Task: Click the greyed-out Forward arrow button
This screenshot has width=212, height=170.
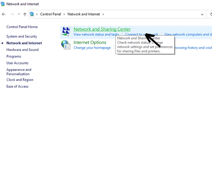Action: click(12, 14)
